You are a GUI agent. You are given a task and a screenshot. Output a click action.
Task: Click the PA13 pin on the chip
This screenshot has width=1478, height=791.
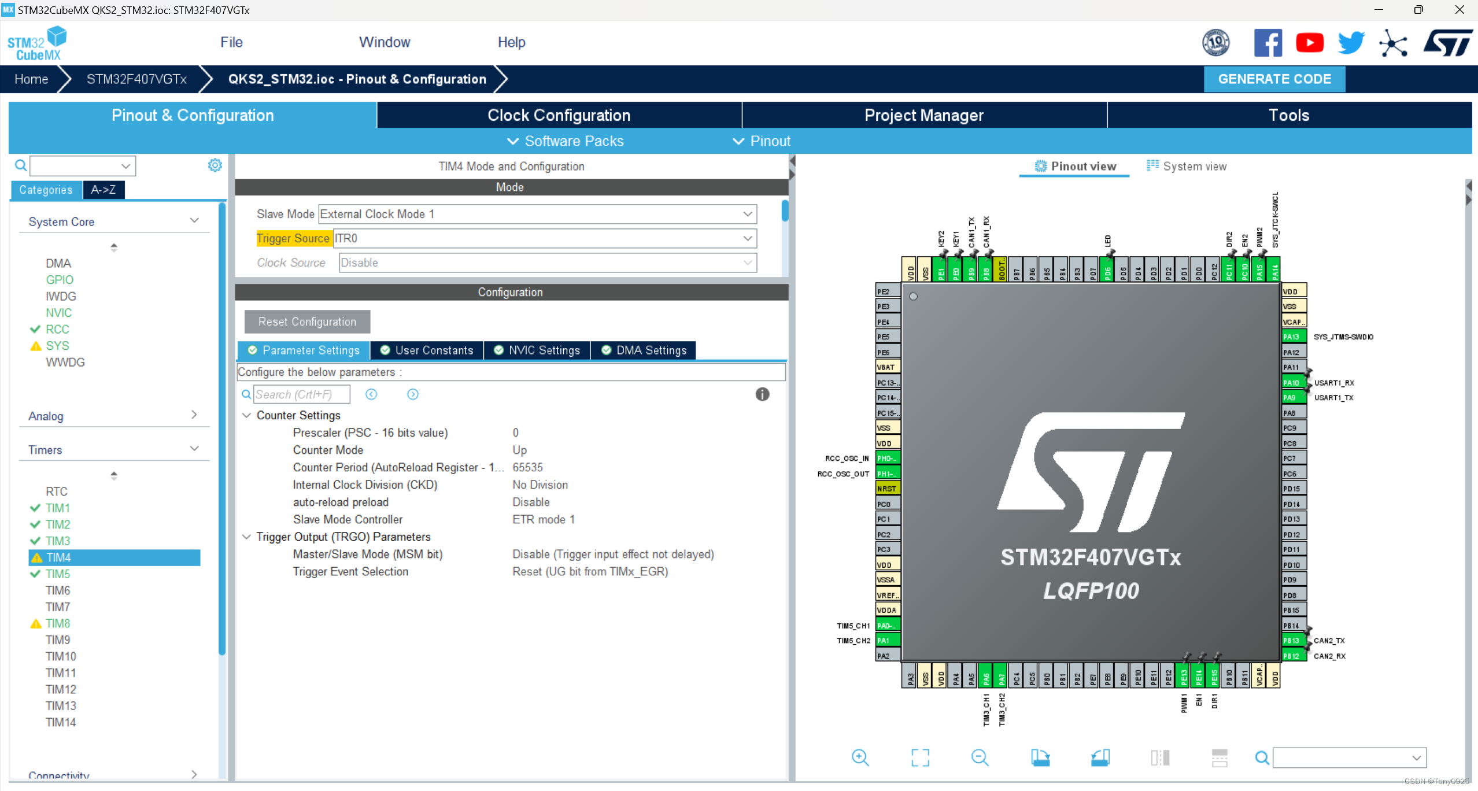click(x=1293, y=337)
